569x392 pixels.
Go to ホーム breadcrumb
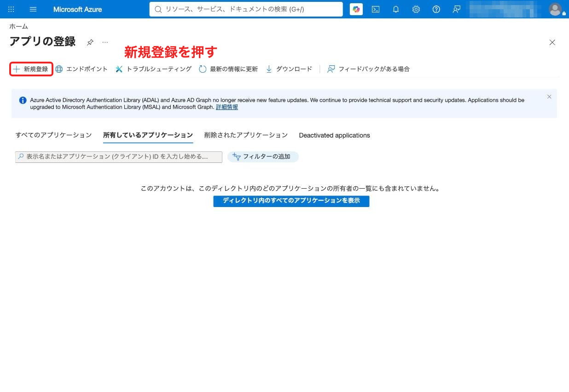click(18, 27)
